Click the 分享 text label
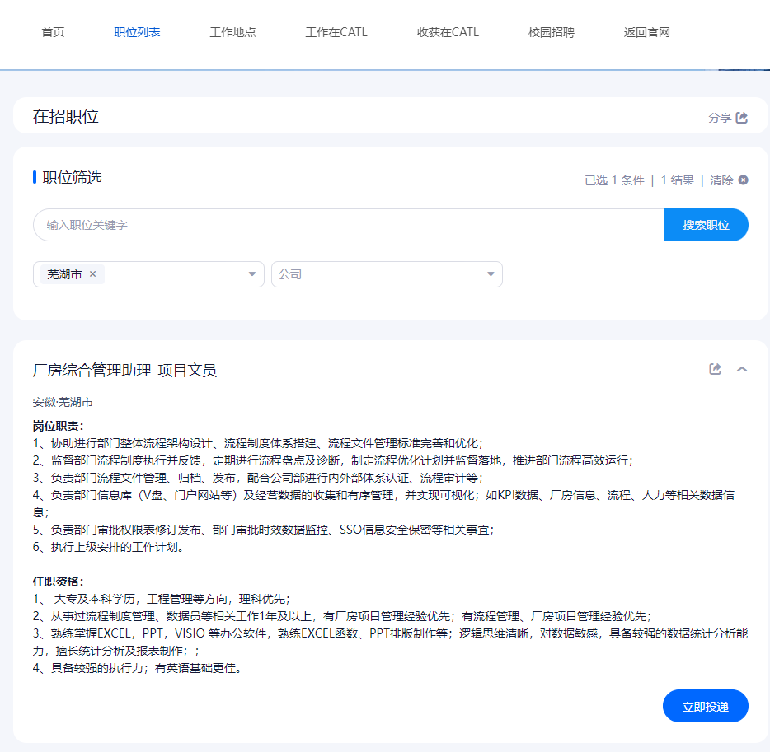Viewport: 770px width, 752px height. pyautogui.click(x=720, y=118)
